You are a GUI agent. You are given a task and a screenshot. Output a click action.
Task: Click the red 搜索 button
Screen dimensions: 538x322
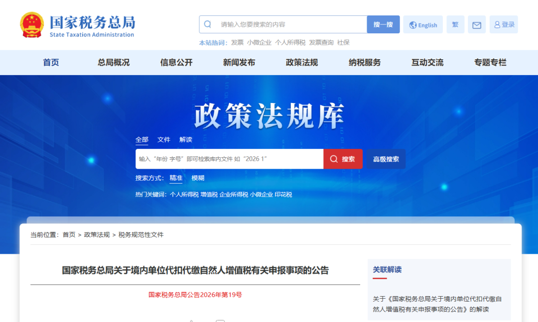[x=343, y=159]
